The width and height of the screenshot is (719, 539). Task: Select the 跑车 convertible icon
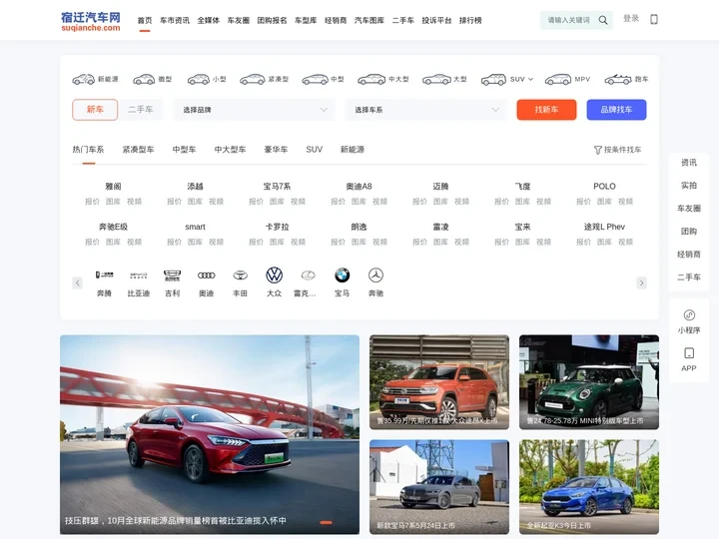tap(618, 79)
